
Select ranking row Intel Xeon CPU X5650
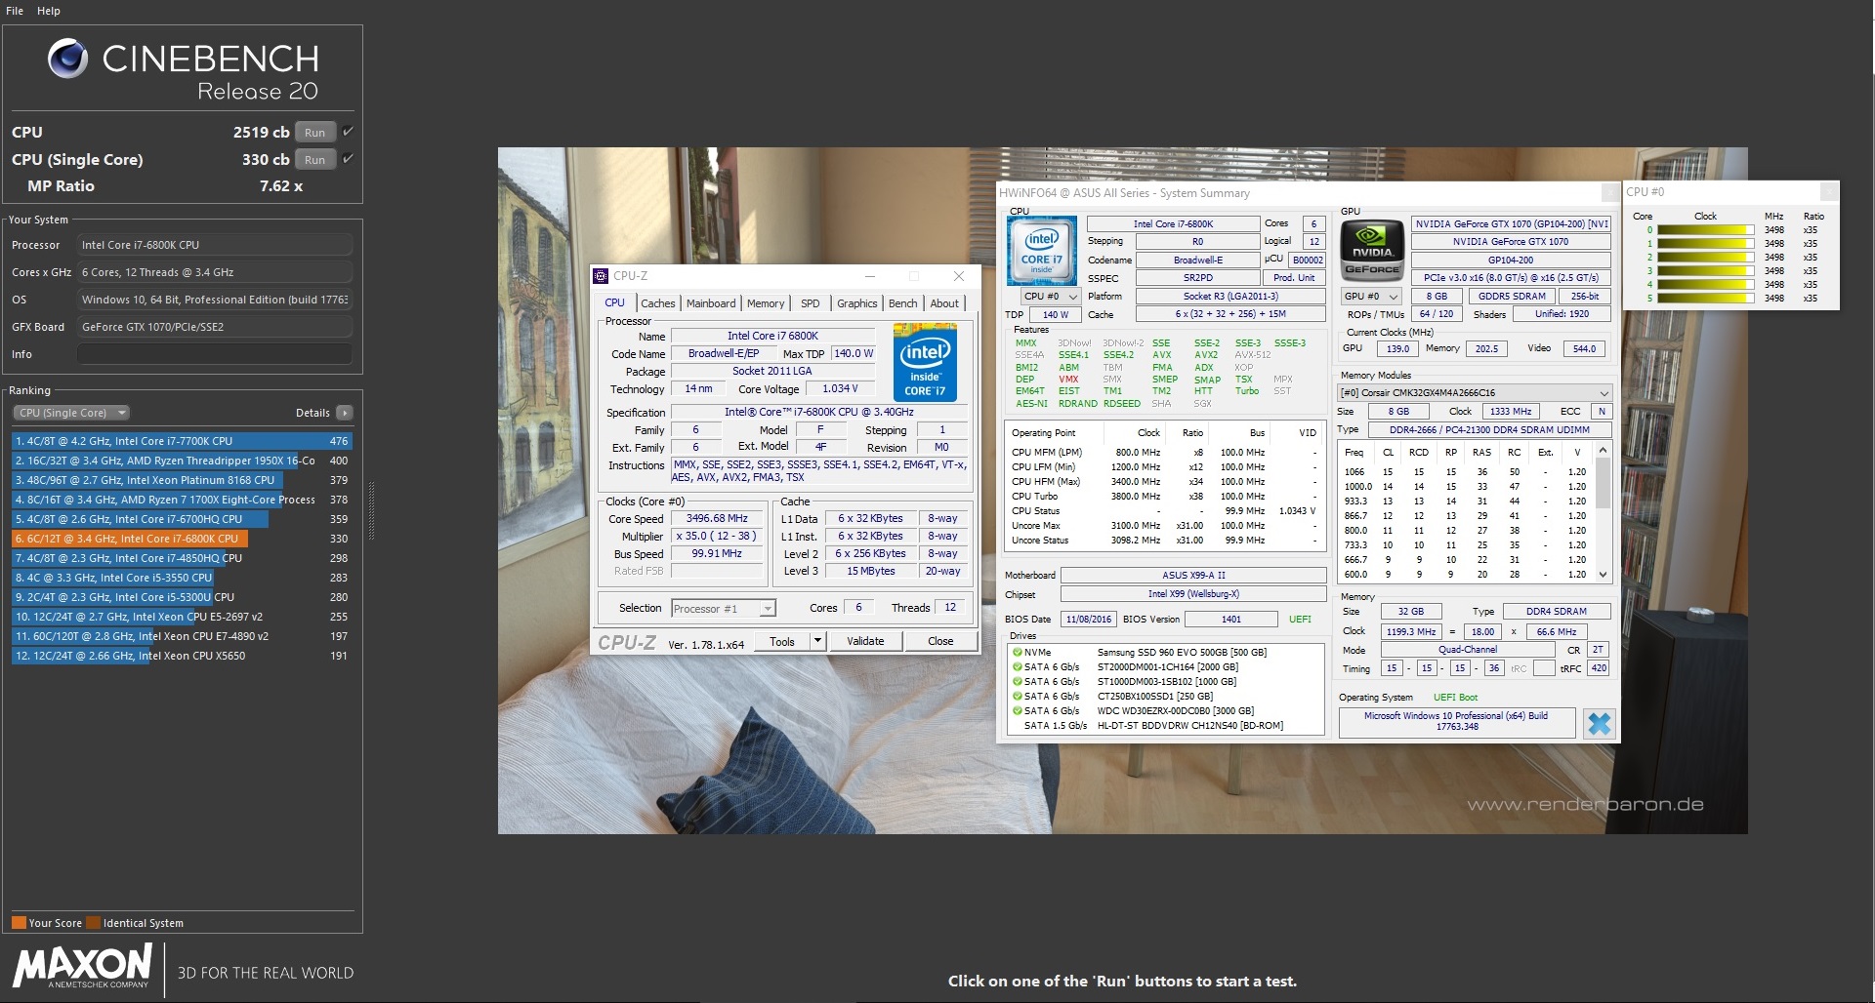182,656
